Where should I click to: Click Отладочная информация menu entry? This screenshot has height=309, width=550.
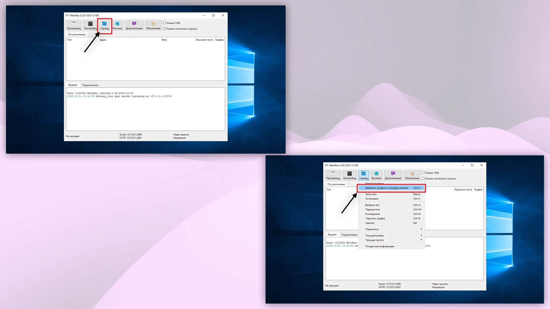point(380,246)
